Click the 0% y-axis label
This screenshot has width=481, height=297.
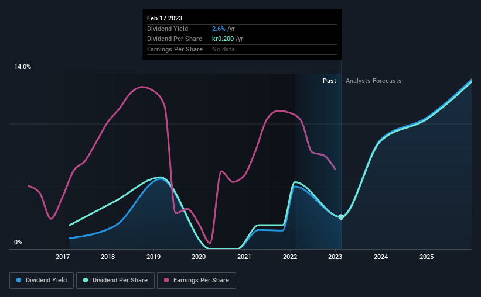point(18,242)
